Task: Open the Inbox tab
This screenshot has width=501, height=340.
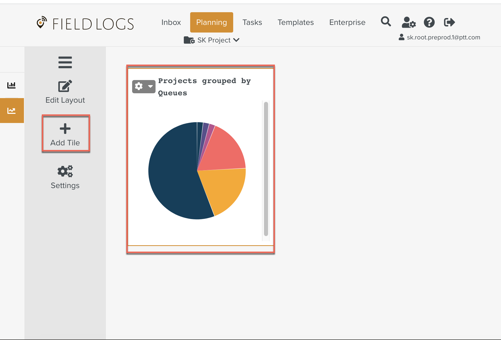Action: [171, 22]
